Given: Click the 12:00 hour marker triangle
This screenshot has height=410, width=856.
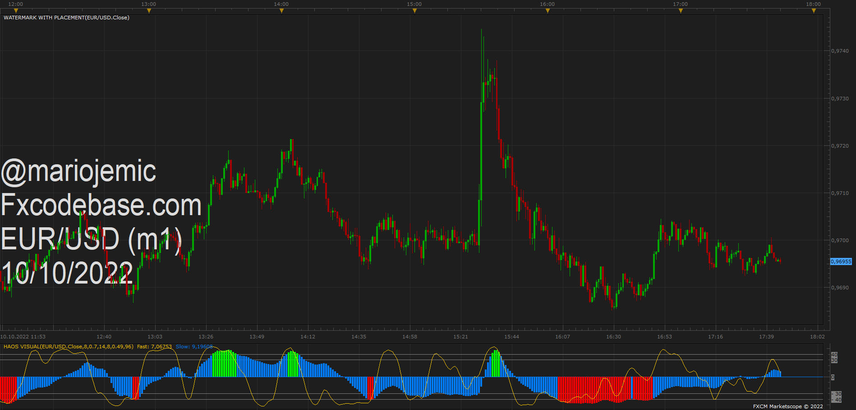Looking at the screenshot, I should (x=16, y=11).
